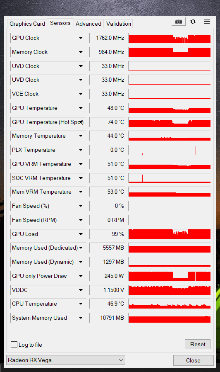Go to the Validation tab

[119, 24]
